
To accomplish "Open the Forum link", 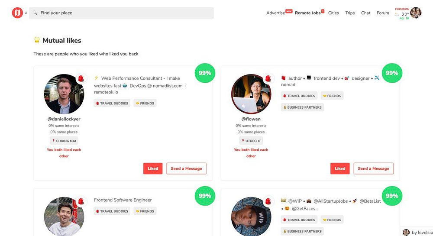I will [x=383, y=13].
